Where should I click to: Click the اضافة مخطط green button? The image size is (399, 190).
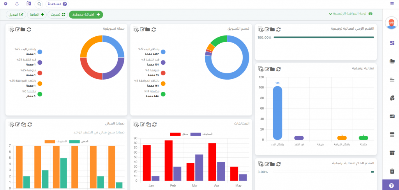tap(86, 14)
